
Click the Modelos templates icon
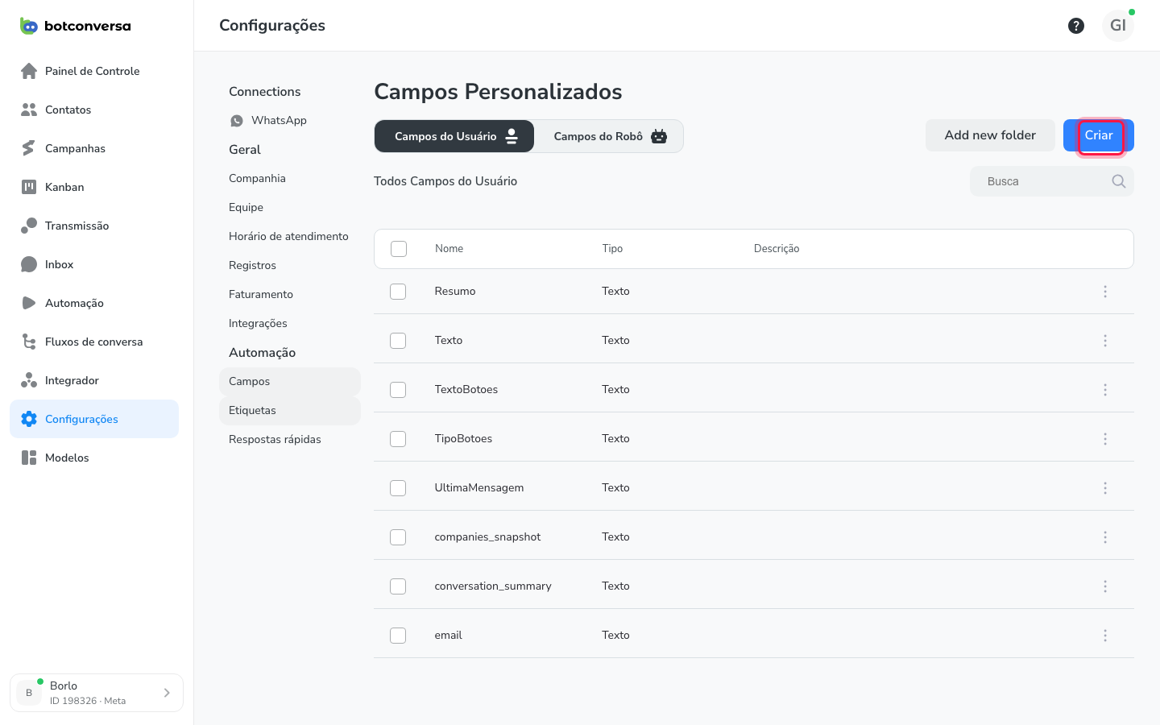click(29, 458)
